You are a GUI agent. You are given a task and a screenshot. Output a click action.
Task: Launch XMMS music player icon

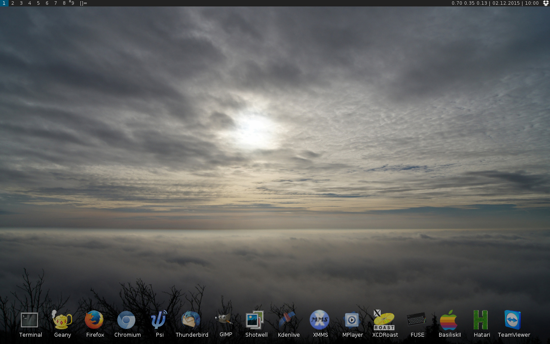coord(320,320)
